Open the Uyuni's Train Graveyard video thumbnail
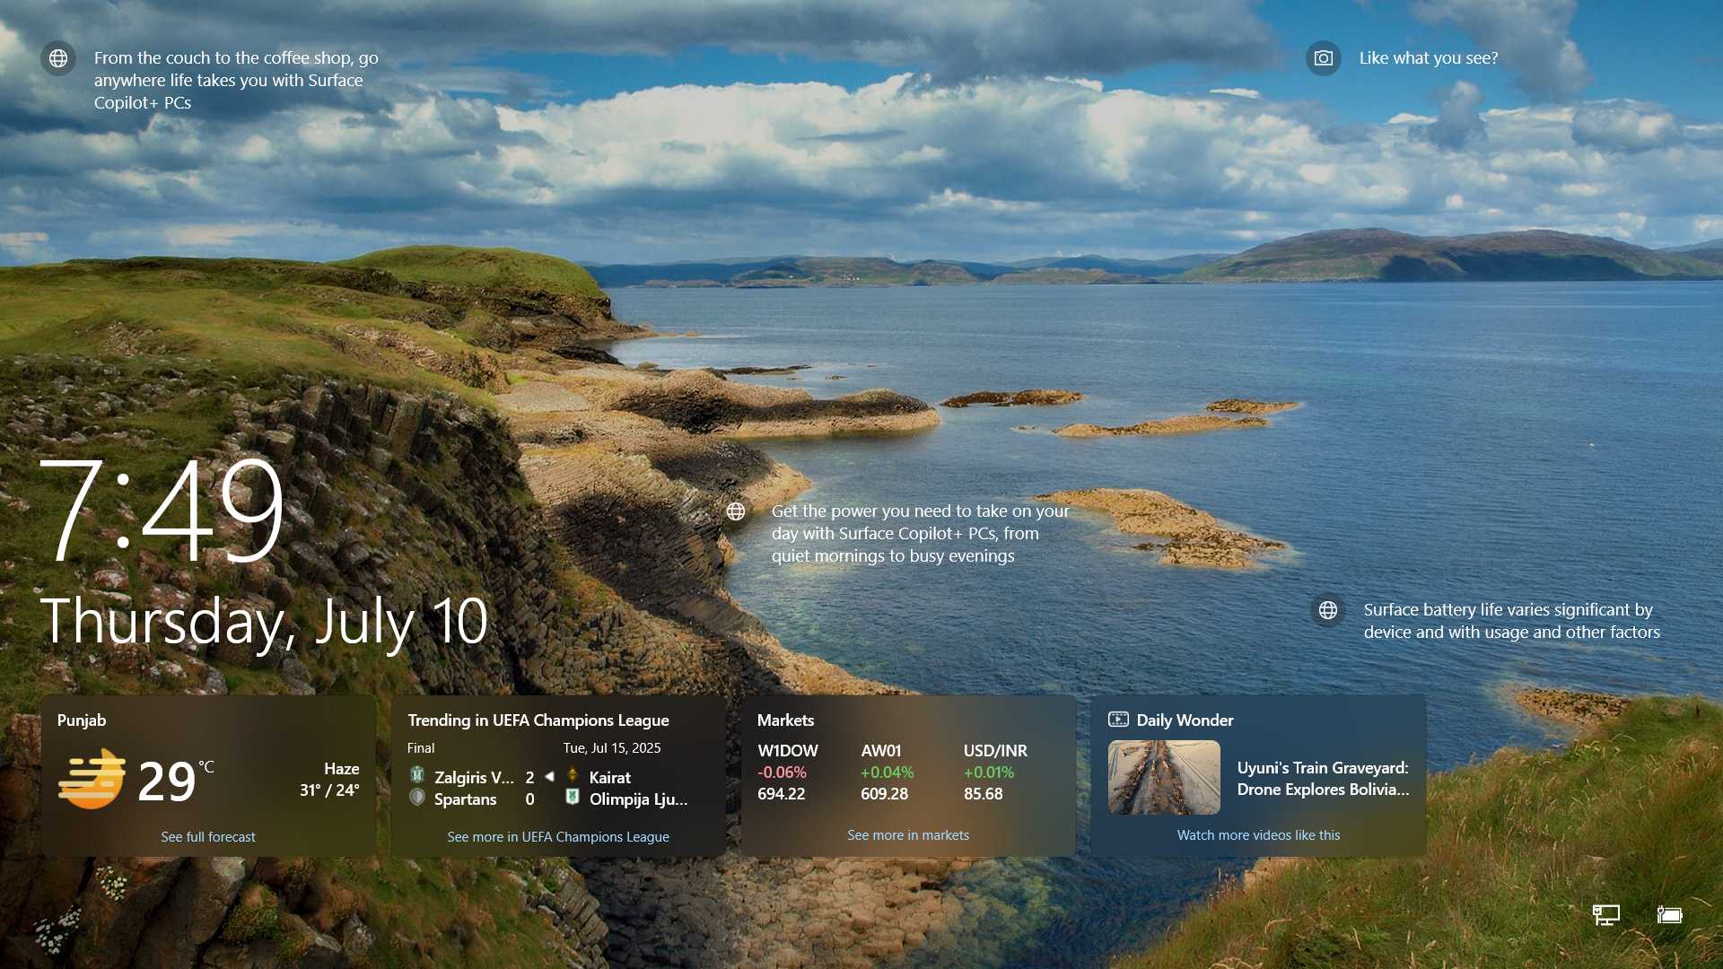Viewport: 1723px width, 969px height. [1164, 777]
